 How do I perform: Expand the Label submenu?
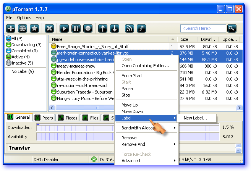[x=146, y=118]
